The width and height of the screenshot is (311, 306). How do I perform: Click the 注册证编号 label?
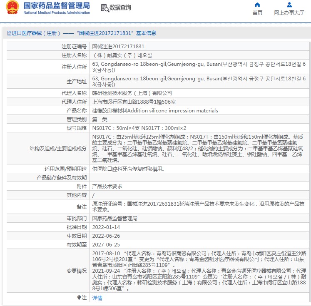[74, 47]
